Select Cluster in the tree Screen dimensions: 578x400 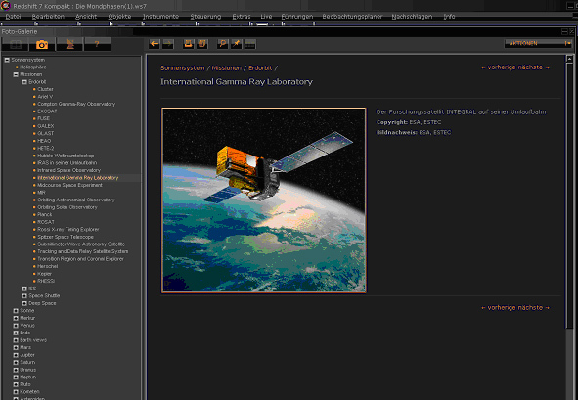(45, 89)
